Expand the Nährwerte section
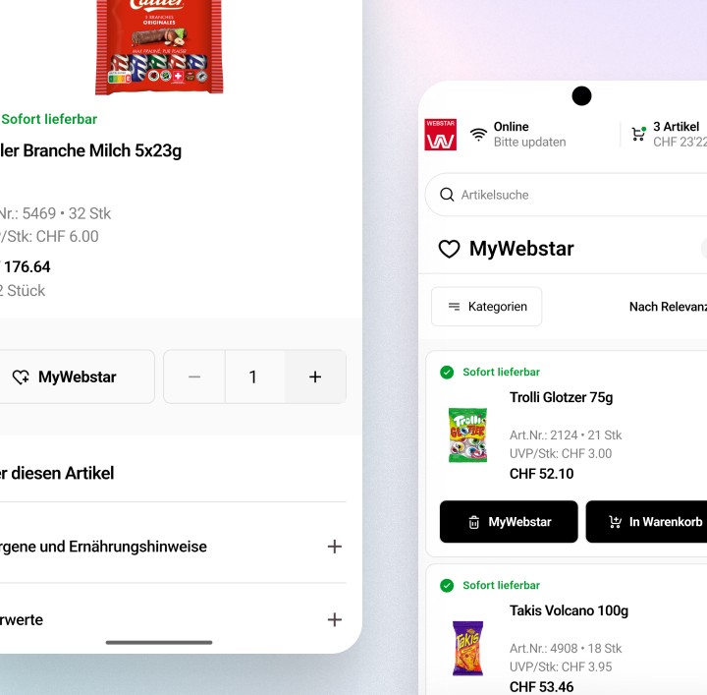 [173, 619]
